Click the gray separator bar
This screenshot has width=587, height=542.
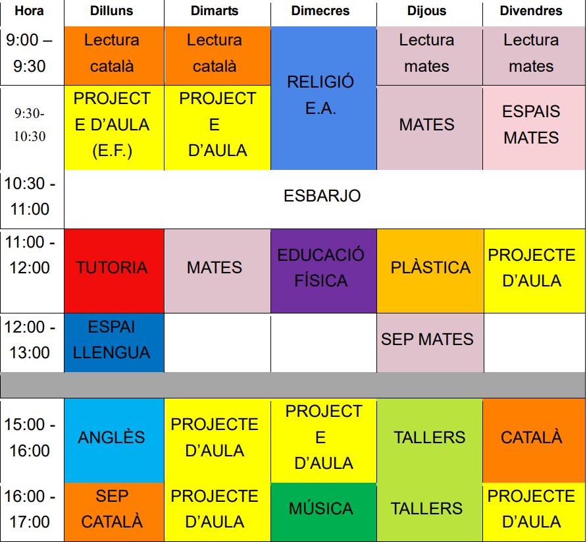click(x=293, y=385)
